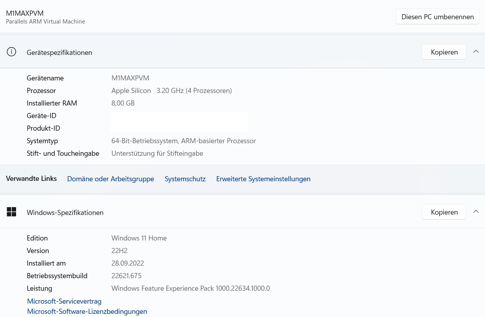Click the Prozessor label
The height and width of the screenshot is (317, 485).
tap(41, 91)
